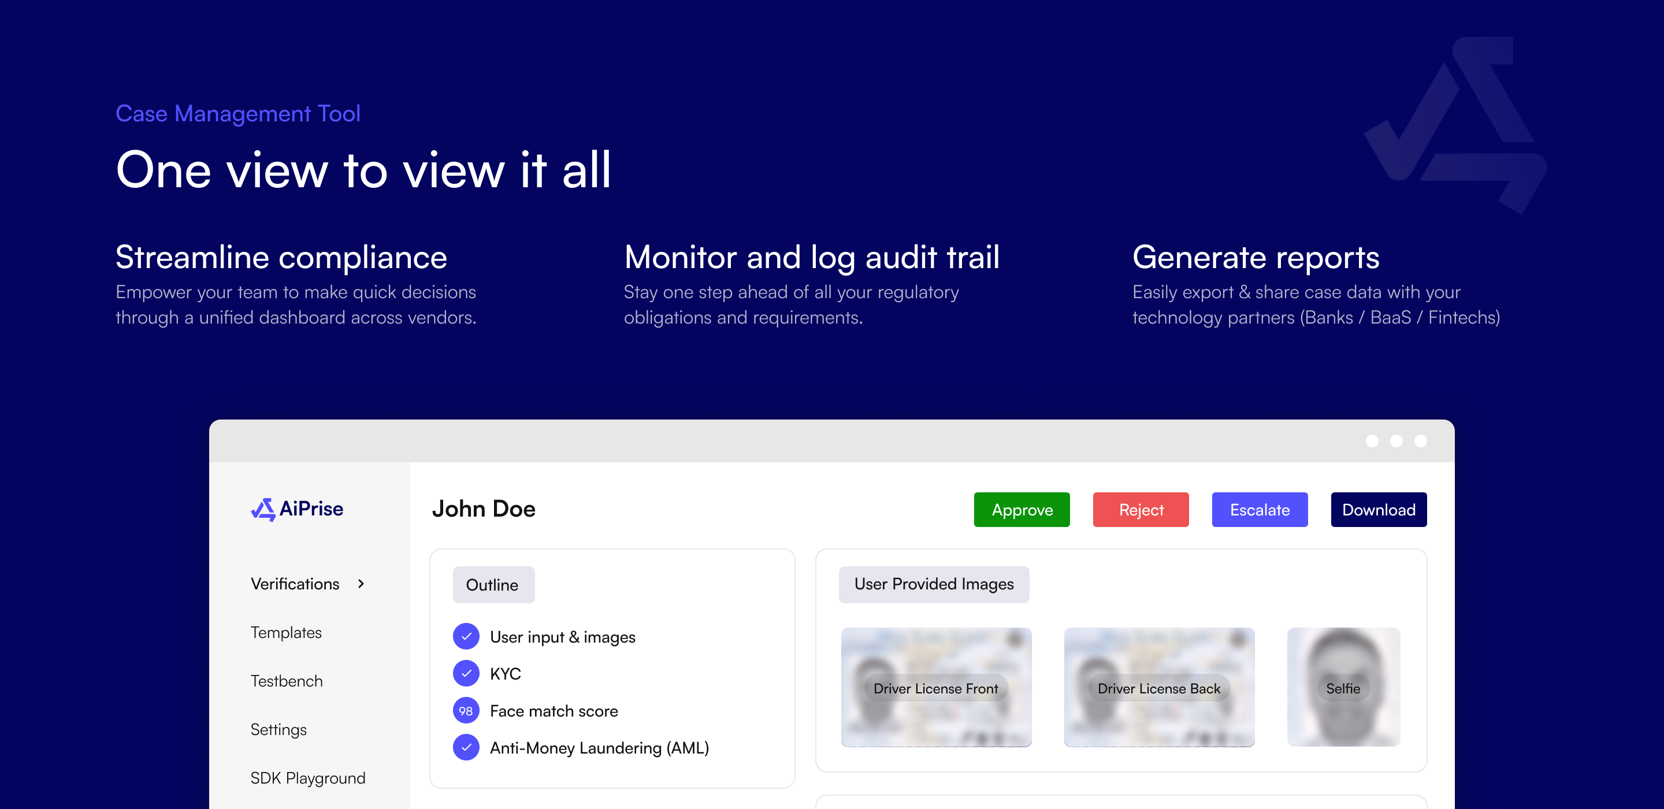Viewport: 1664px width, 809px height.
Task: Click the Generate reports heading
Action: point(1256,258)
